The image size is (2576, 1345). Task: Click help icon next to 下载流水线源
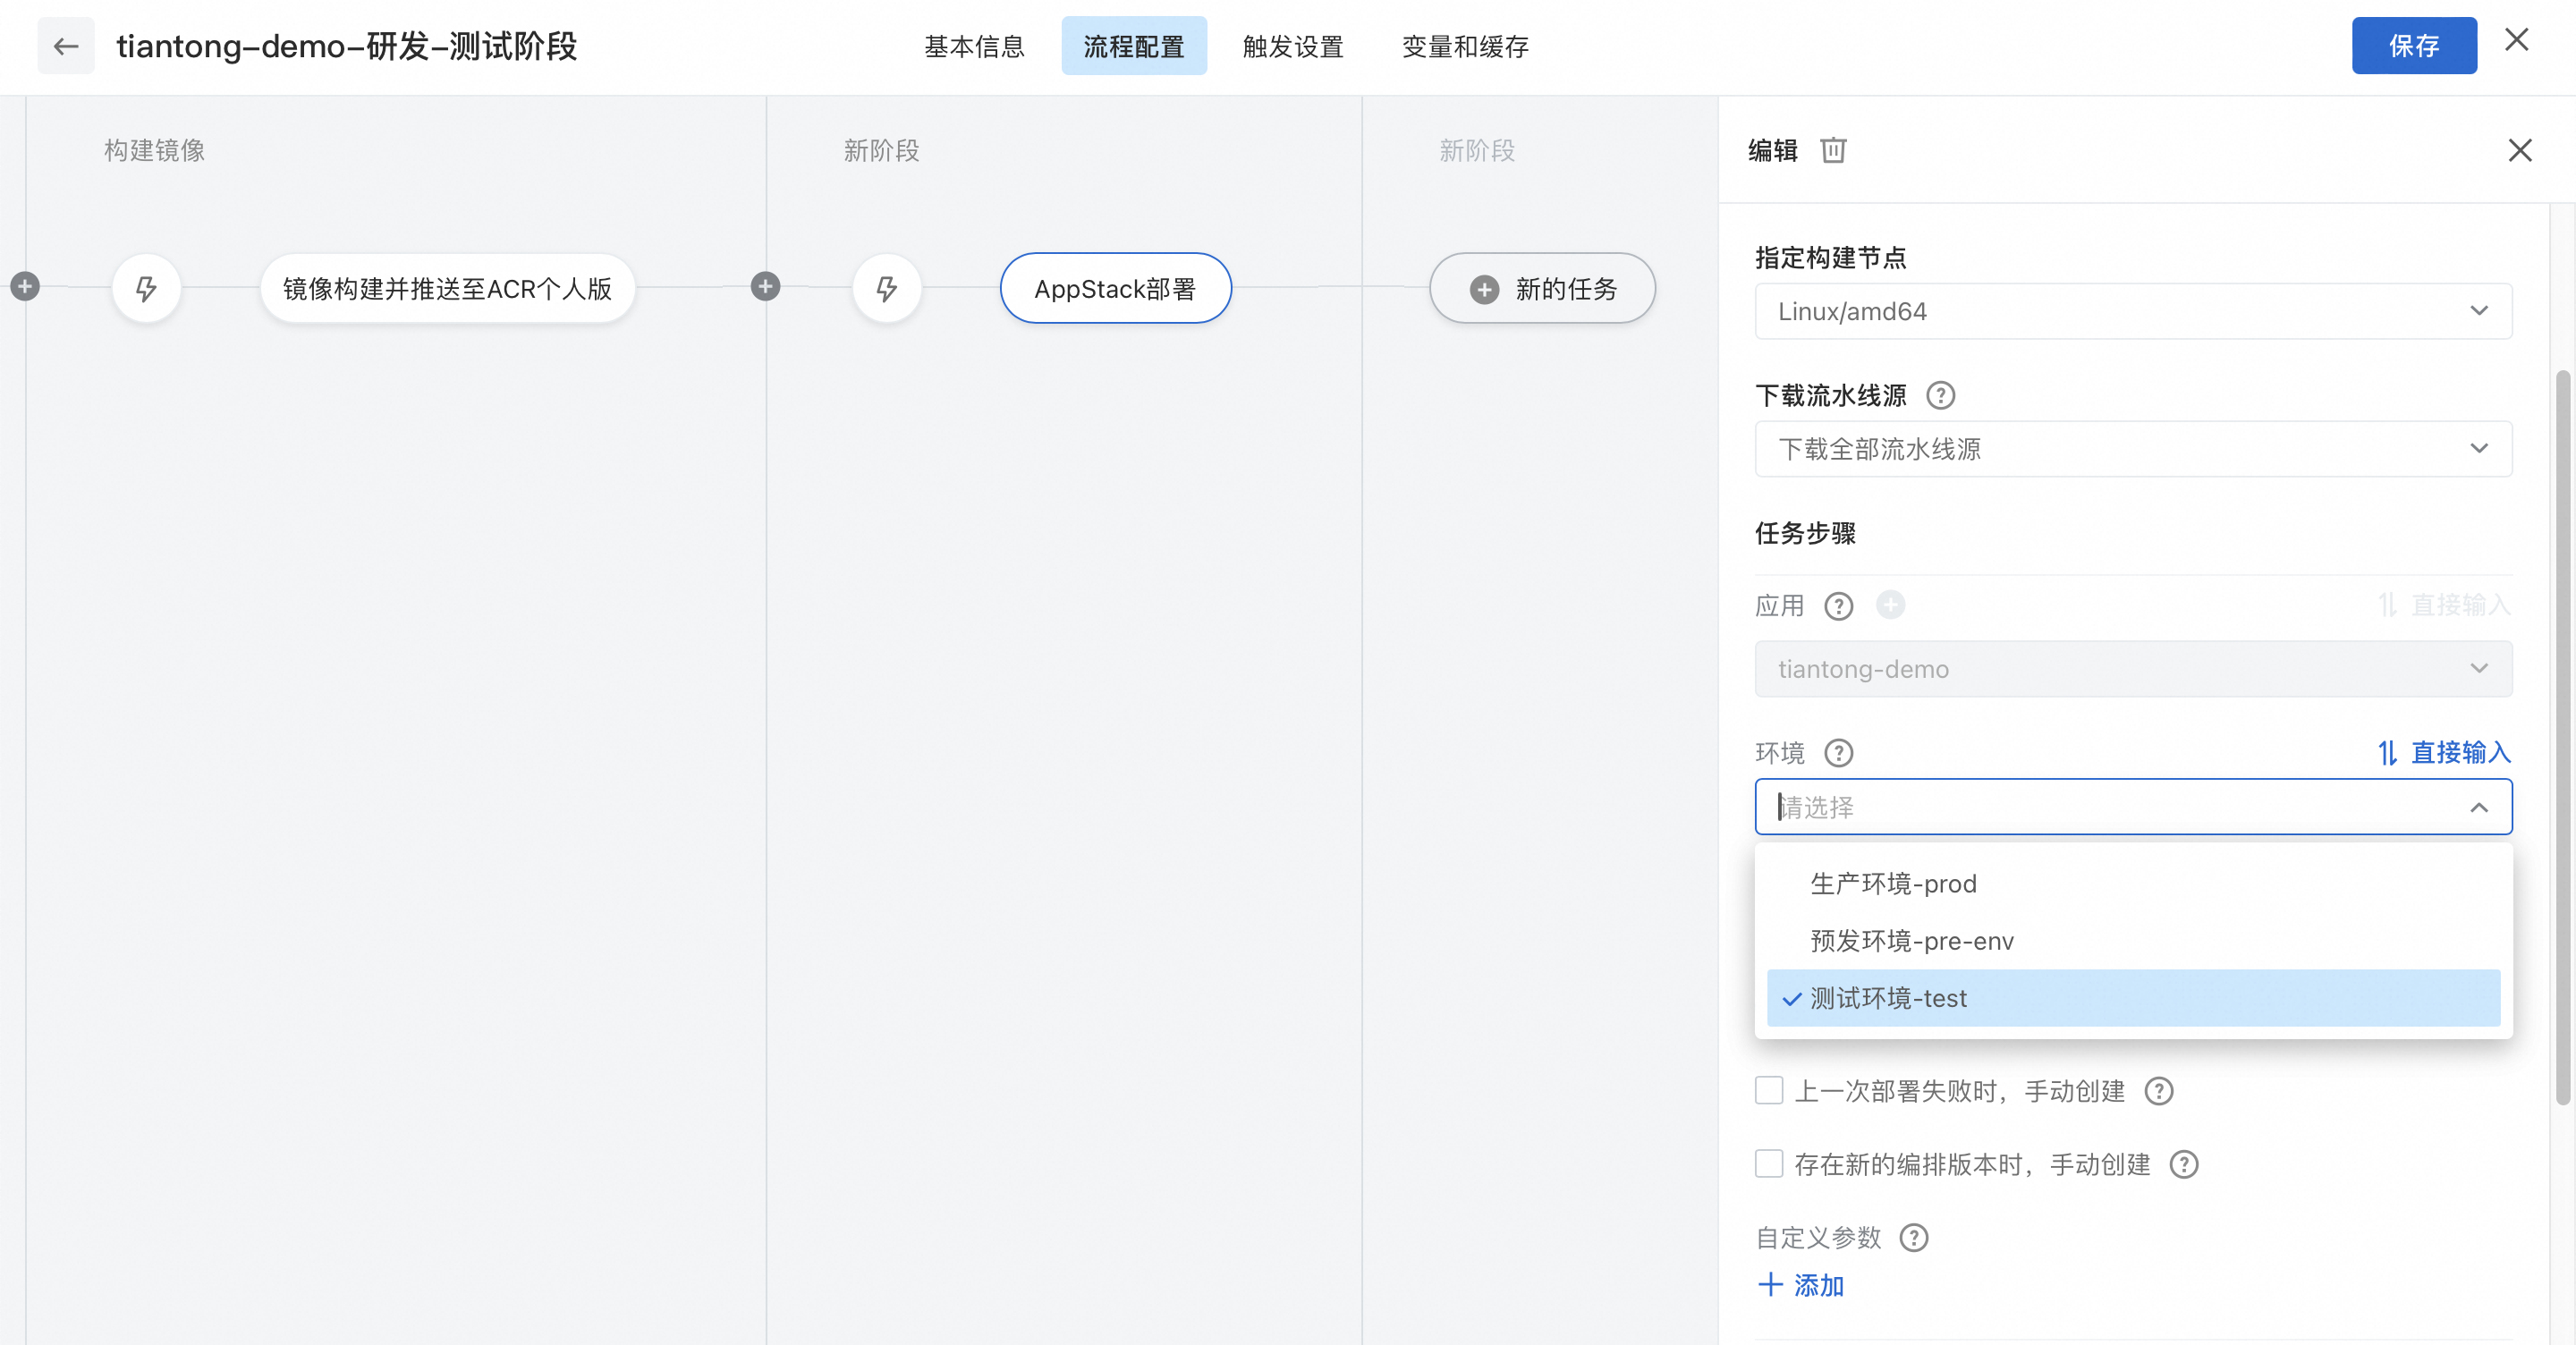point(1940,396)
